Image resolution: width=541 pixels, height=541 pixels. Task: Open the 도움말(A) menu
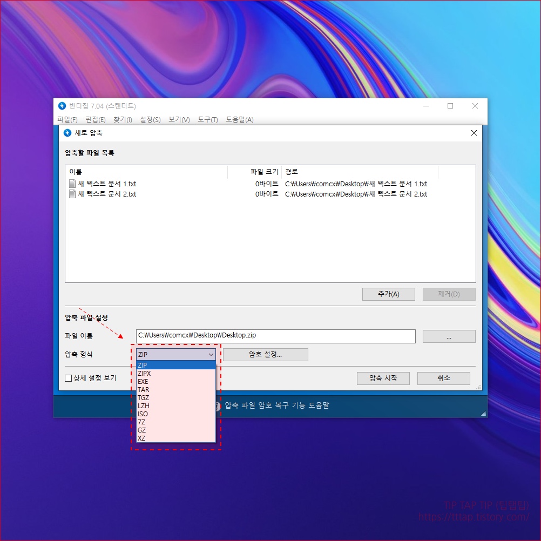(240, 120)
